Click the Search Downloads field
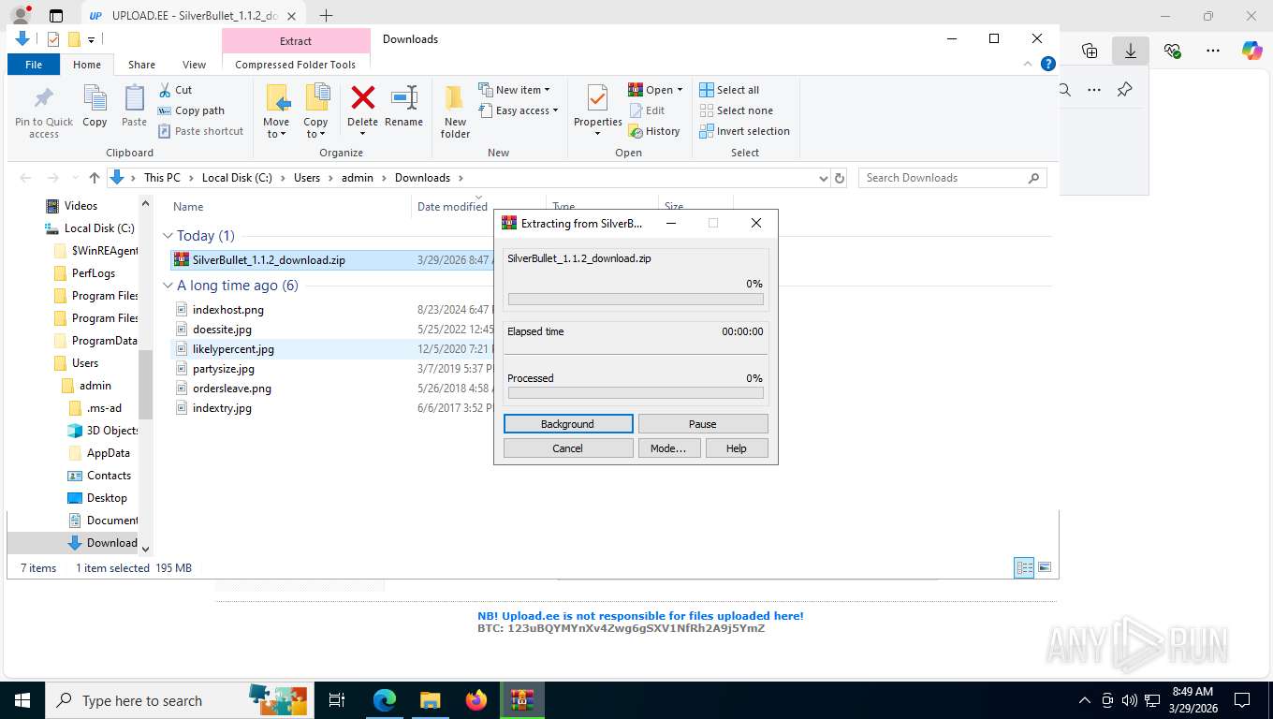The image size is (1273, 719). coord(952,178)
